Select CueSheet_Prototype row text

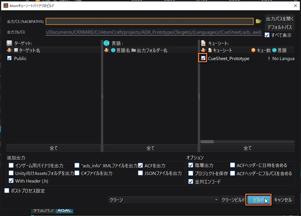point(228,59)
